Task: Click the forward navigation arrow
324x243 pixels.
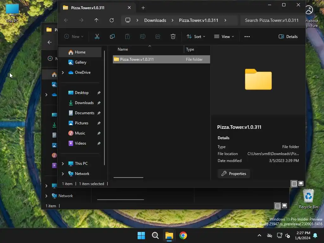Action: 81,20
